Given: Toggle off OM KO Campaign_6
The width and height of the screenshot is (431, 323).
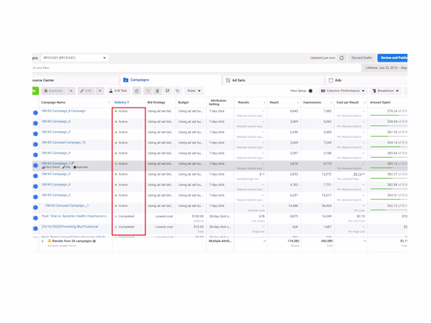Looking at the screenshot, I should click(x=36, y=123).
